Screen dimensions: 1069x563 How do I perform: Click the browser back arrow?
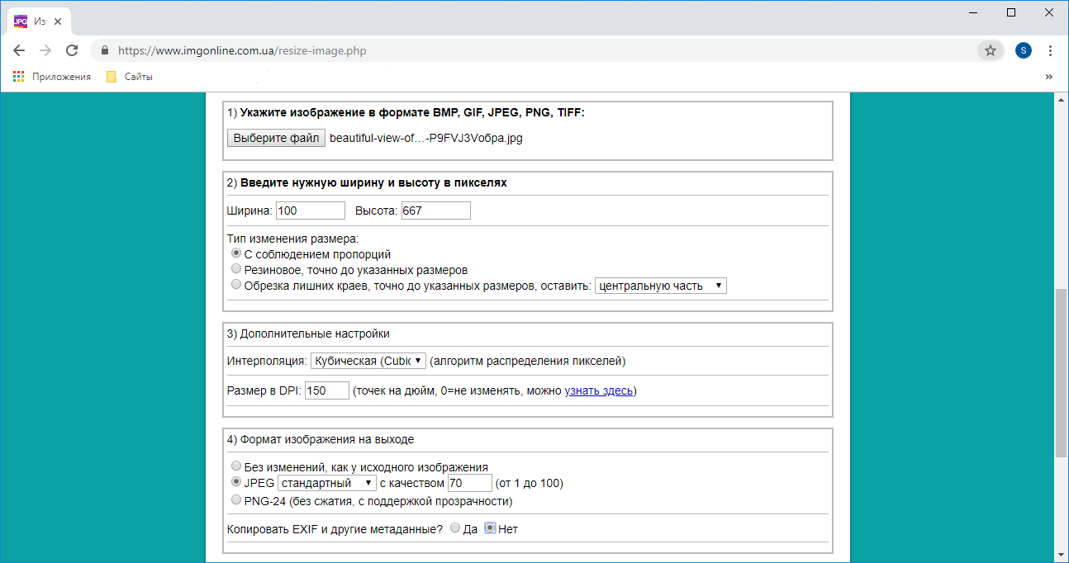19,50
